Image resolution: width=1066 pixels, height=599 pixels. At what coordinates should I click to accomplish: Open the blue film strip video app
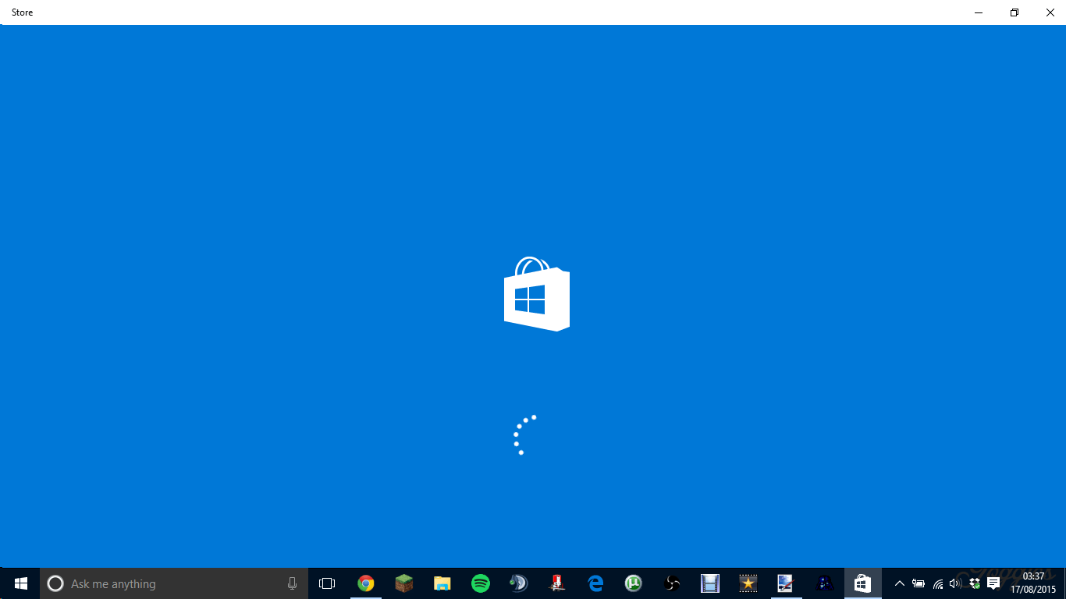709,583
